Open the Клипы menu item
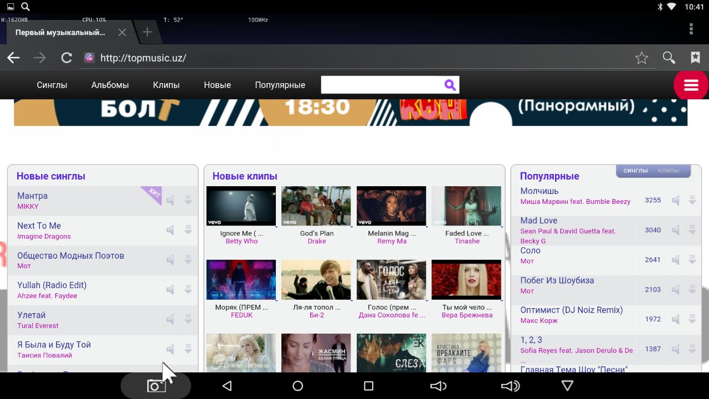709x399 pixels. [x=166, y=85]
